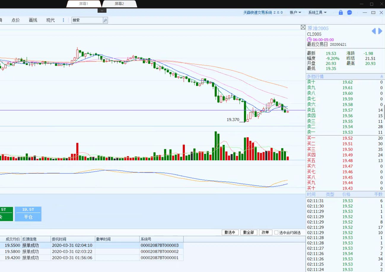The width and height of the screenshot is (385, 272).
Task: Click the 撤选中 cancel selected button
Action: pyautogui.click(x=230, y=233)
